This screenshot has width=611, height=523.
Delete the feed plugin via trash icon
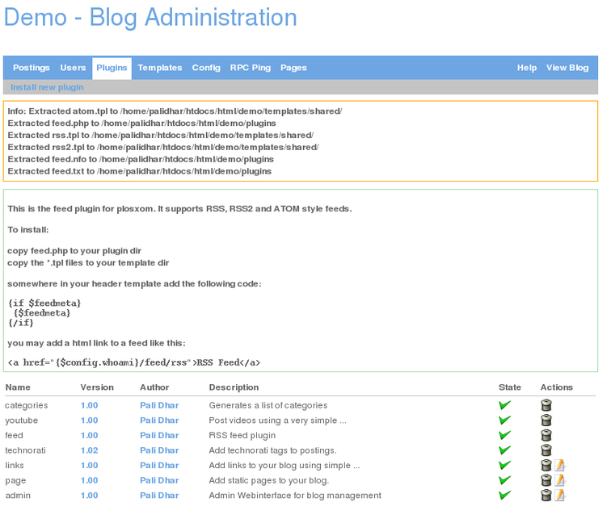(x=546, y=435)
